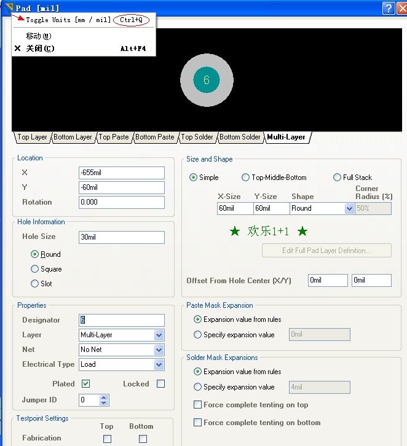Click the Rotation input field
The width and height of the screenshot is (407, 446).
tap(122, 202)
